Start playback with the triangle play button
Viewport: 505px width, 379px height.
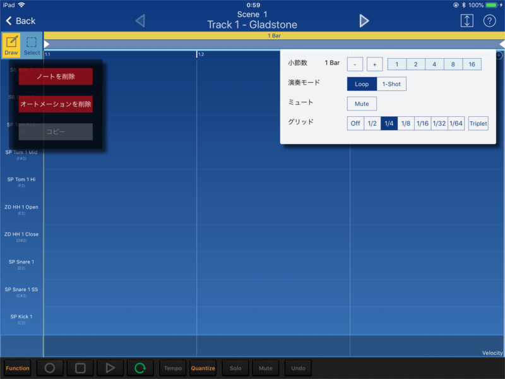point(110,368)
